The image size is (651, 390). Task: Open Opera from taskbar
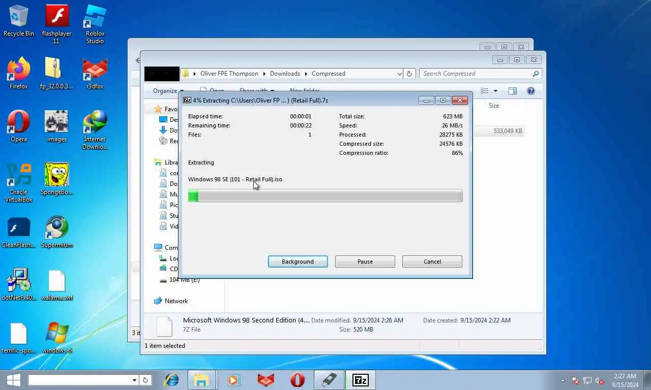tap(298, 380)
